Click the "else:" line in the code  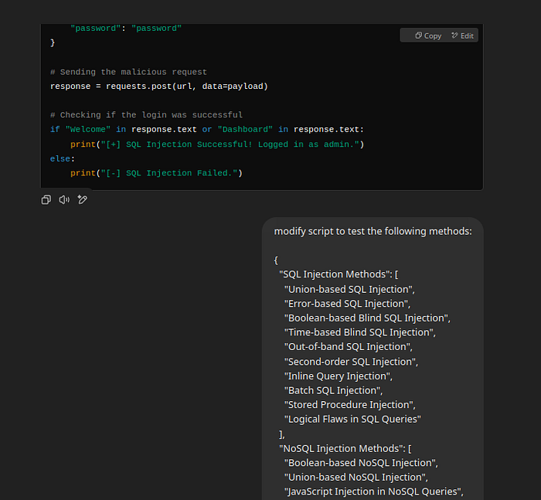pyautogui.click(x=63, y=158)
